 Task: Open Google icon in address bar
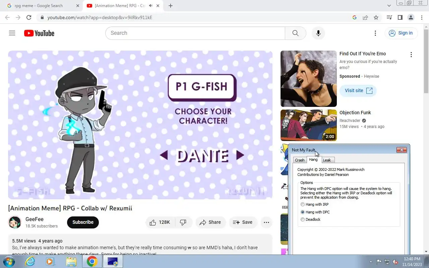pos(355,17)
